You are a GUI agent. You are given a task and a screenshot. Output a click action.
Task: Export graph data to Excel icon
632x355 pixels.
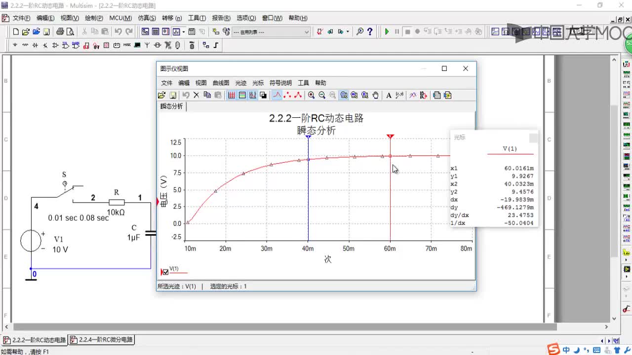437,95
